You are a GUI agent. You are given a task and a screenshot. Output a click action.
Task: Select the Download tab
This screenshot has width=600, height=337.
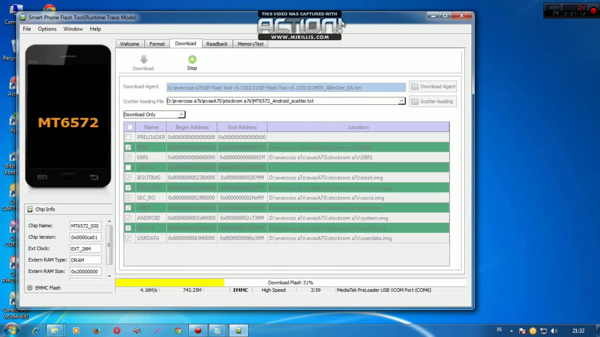point(186,44)
